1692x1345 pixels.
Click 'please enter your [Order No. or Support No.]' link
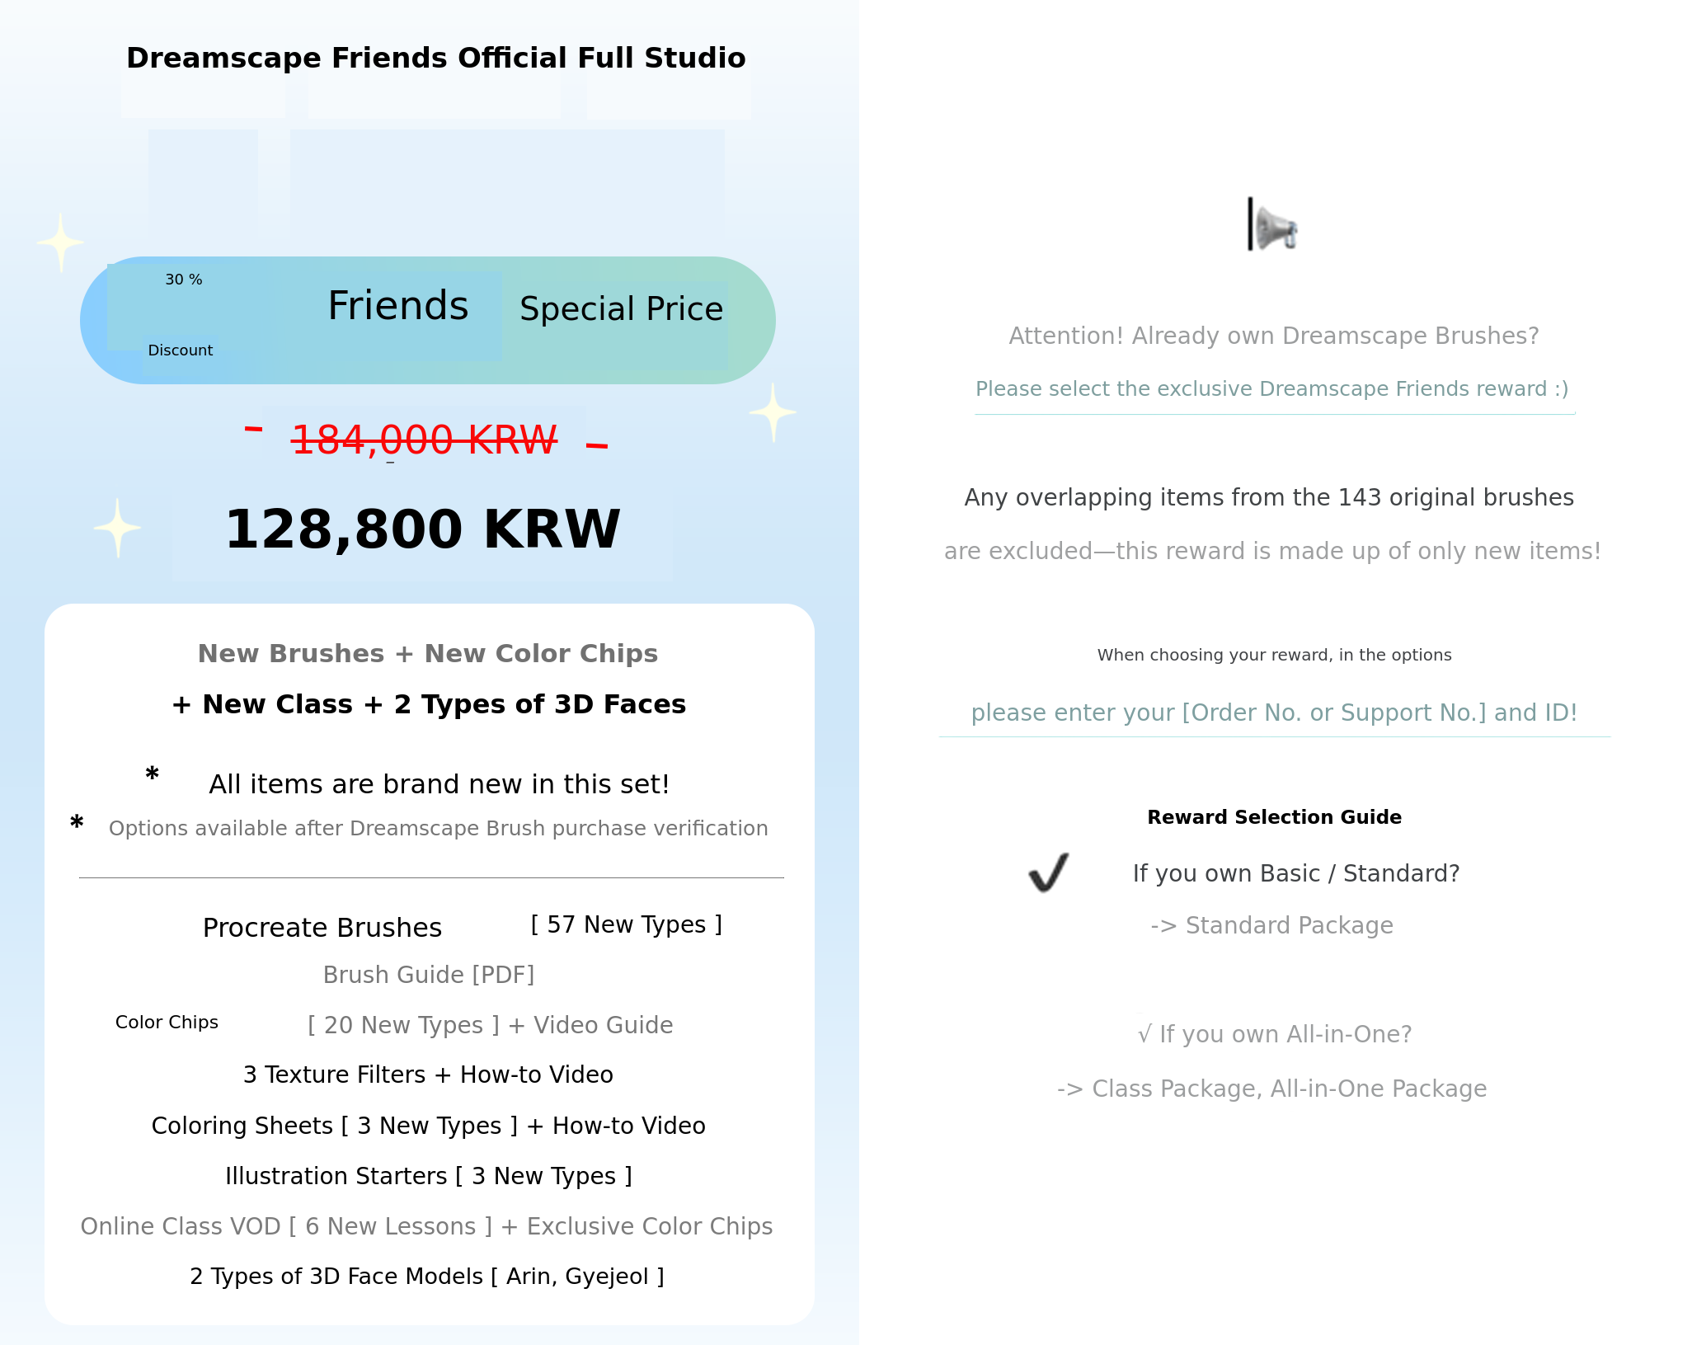click(1274, 712)
